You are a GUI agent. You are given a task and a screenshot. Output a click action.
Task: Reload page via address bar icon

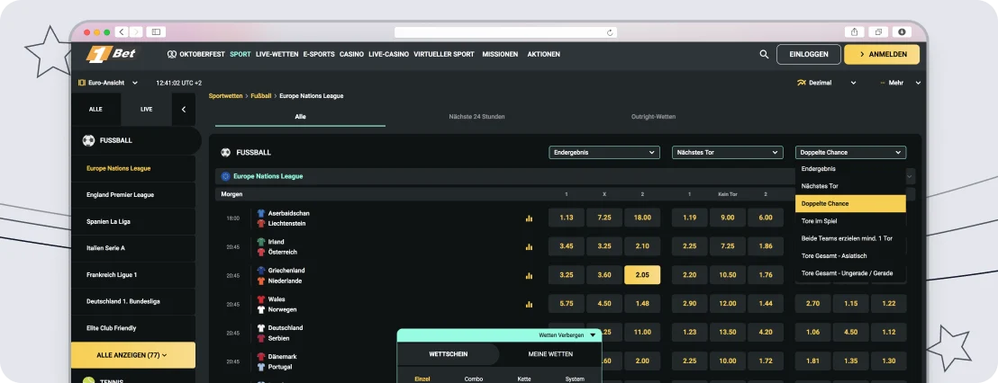[x=610, y=32]
